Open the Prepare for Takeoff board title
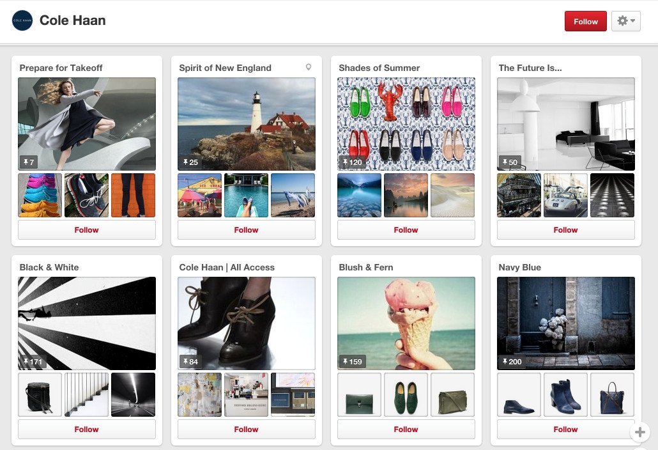 (61, 68)
